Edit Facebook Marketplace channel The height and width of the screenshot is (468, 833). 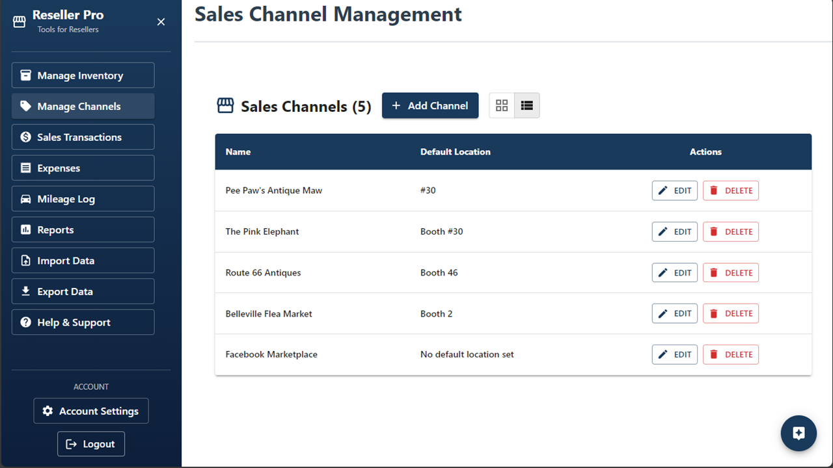(x=675, y=354)
